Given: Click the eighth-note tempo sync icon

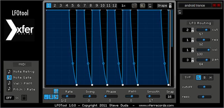Looking at the screenshot, I should [56, 97].
